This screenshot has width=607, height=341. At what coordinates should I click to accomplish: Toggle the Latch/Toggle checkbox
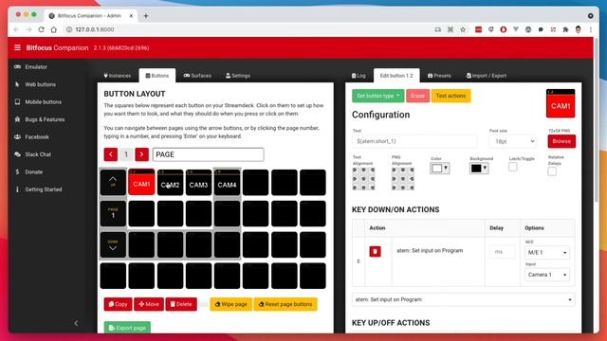[x=512, y=167]
